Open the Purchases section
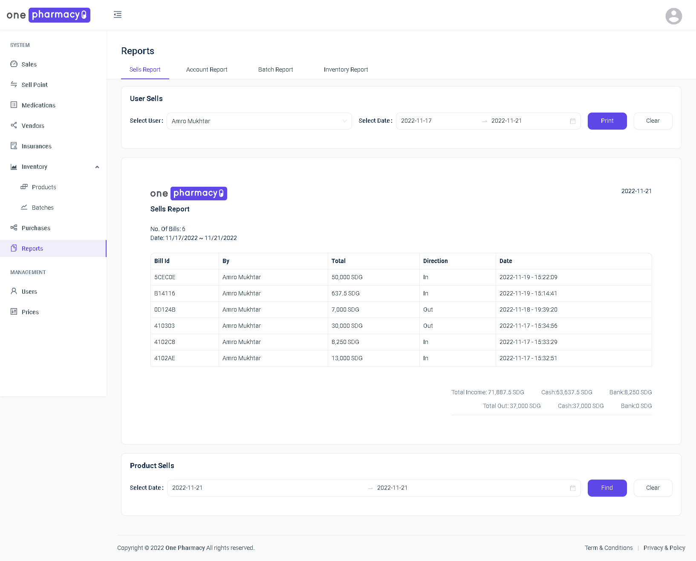 pos(36,228)
